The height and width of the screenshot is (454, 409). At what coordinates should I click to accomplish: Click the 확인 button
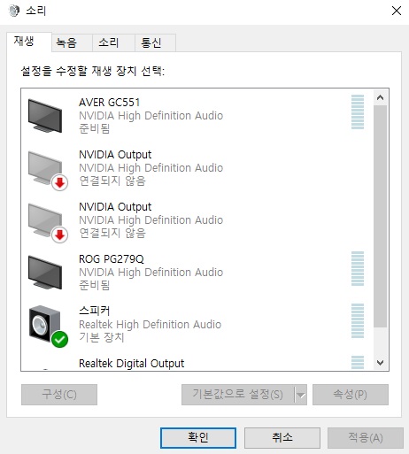point(198,438)
